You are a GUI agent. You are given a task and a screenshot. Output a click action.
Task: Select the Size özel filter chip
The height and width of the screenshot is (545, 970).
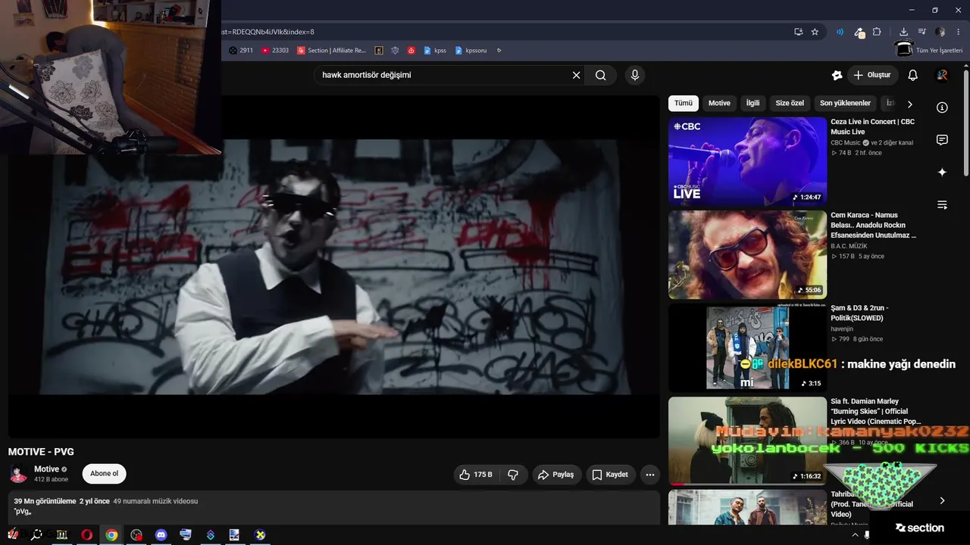pyautogui.click(x=790, y=103)
